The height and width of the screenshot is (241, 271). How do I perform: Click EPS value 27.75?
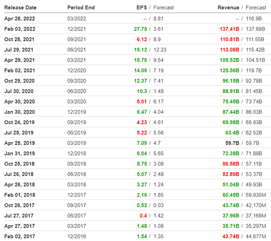140,29
